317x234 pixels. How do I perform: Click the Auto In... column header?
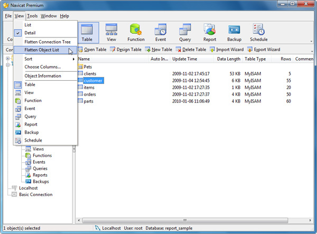tap(160, 59)
